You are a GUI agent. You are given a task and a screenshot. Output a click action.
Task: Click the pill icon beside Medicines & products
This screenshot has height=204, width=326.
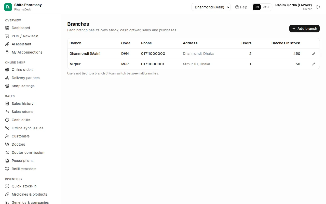pos(7,194)
